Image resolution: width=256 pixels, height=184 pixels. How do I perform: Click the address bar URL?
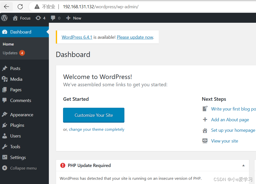(100, 7)
